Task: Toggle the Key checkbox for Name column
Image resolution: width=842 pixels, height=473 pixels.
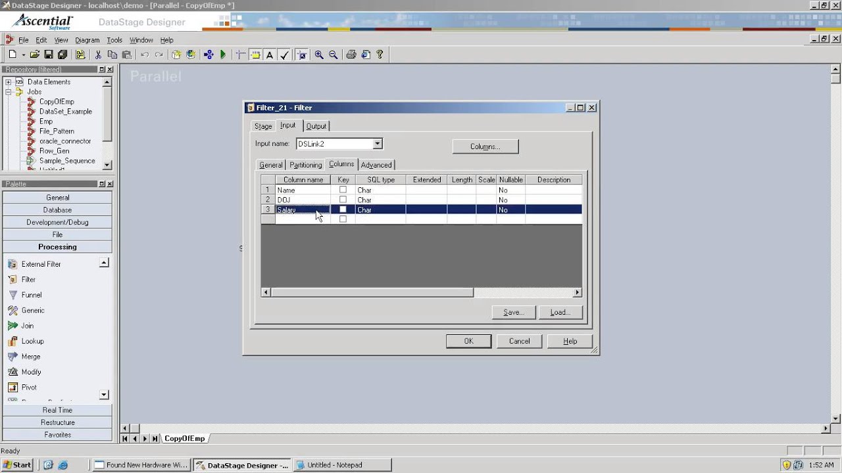Action: pos(343,190)
